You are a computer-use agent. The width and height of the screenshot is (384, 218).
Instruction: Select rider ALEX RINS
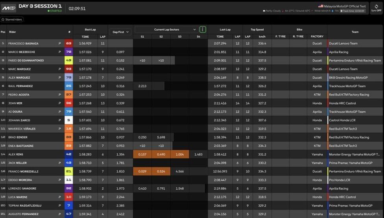coord(16,154)
